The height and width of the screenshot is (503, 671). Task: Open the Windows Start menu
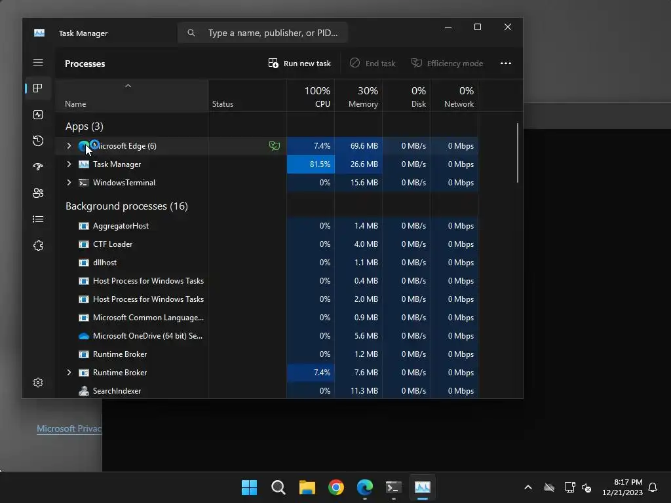tap(249, 487)
